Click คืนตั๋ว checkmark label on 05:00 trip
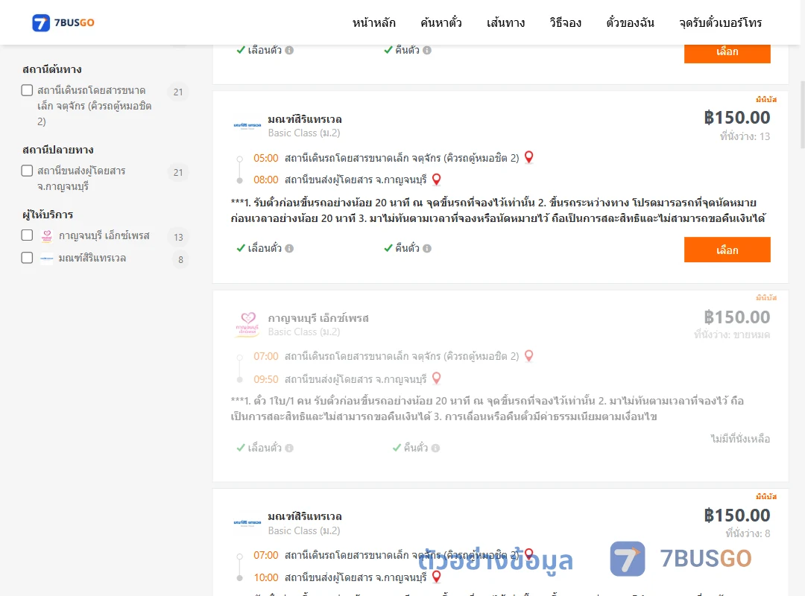 tap(402, 249)
